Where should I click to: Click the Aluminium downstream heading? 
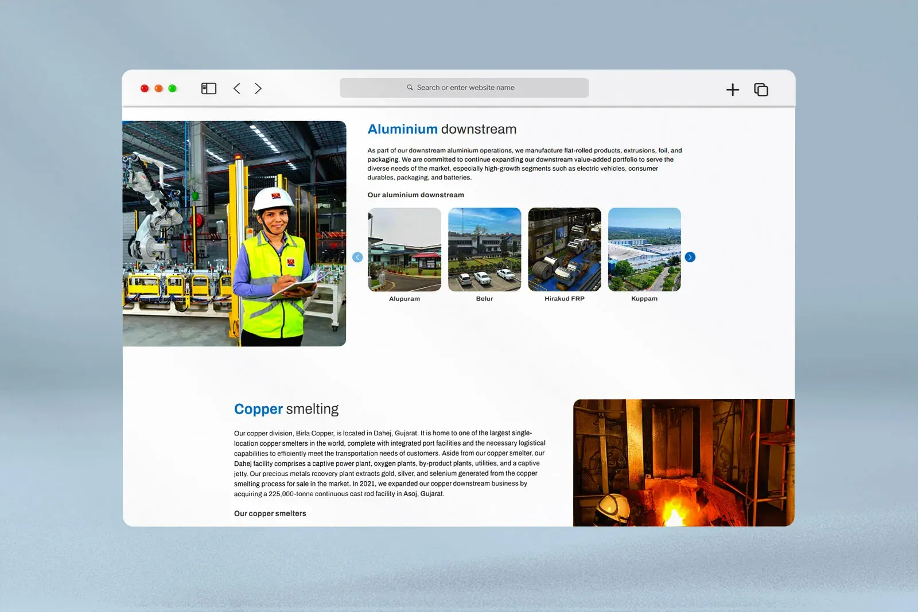coord(442,129)
